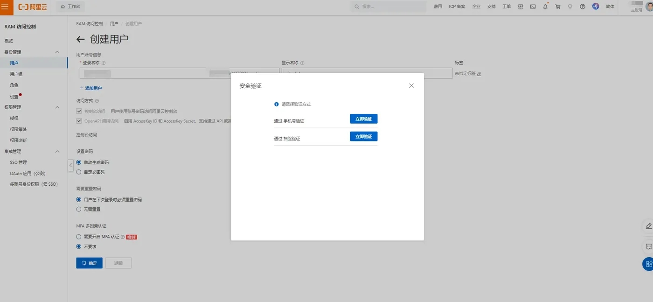The width and height of the screenshot is (653, 302).
Task: Click the MFA 认证 help icon
Action: click(x=123, y=237)
